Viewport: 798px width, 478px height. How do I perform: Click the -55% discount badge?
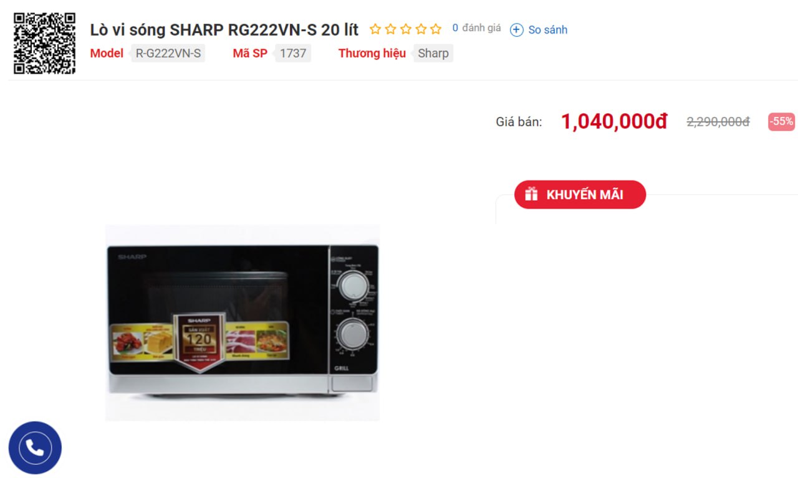click(781, 121)
